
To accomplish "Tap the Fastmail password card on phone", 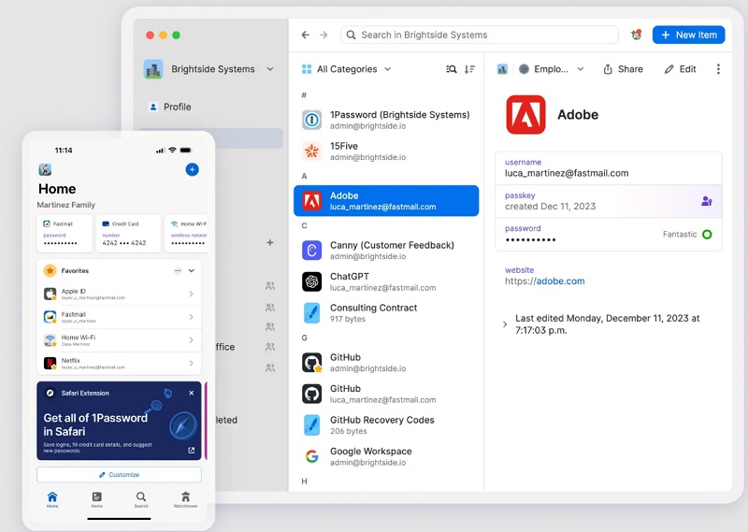I will (x=65, y=234).
